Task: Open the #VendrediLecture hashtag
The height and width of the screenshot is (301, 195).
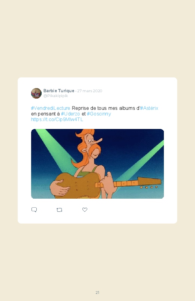Action: (x=51, y=108)
